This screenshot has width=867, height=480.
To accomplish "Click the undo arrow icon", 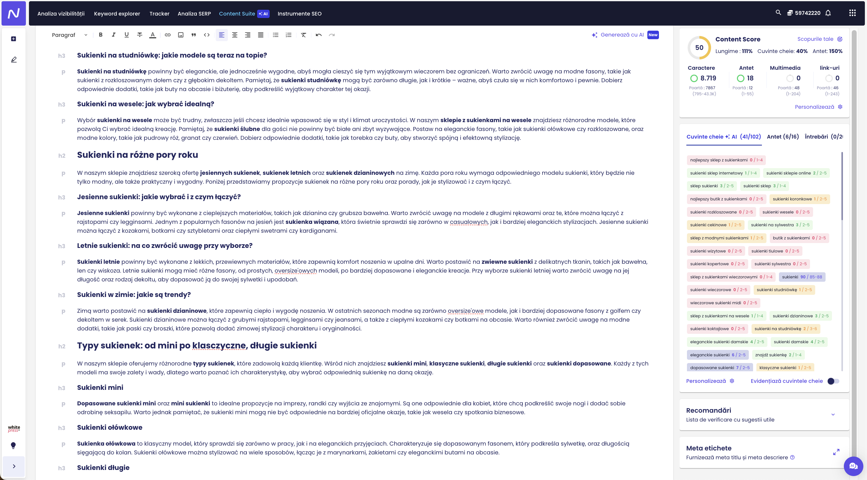I will click(x=318, y=35).
